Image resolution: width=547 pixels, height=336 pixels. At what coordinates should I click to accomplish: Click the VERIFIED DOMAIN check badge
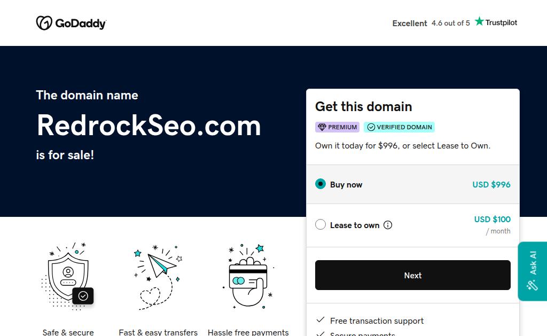pos(399,127)
